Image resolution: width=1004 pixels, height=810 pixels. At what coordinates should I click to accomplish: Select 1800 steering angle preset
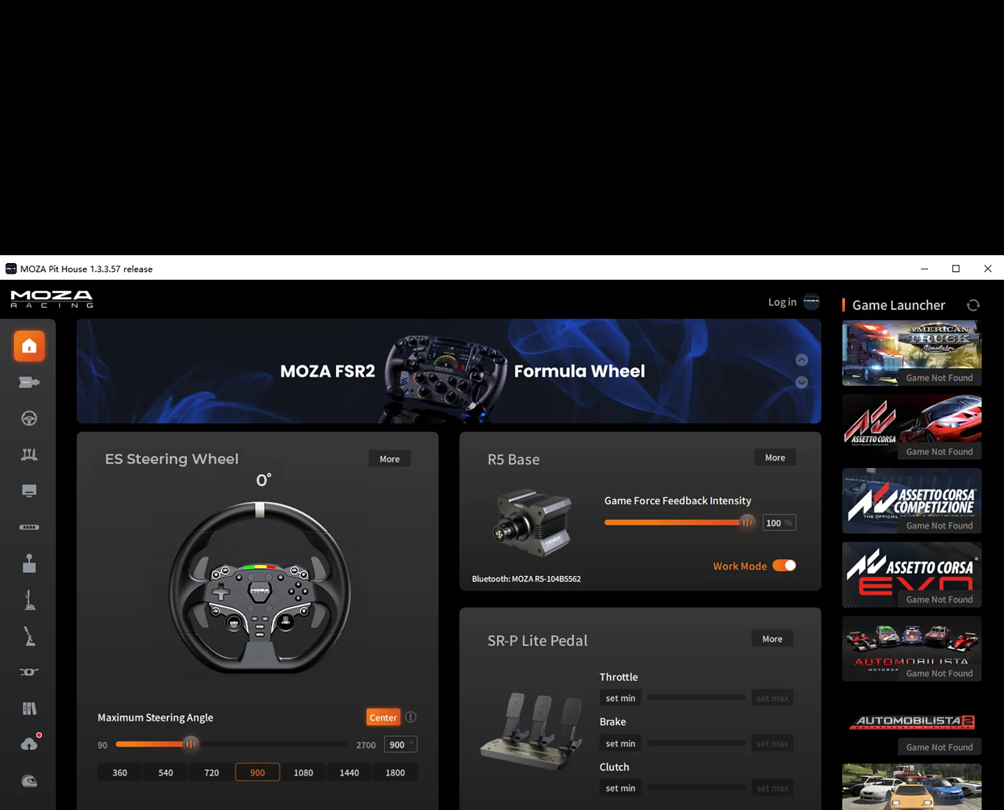395,772
